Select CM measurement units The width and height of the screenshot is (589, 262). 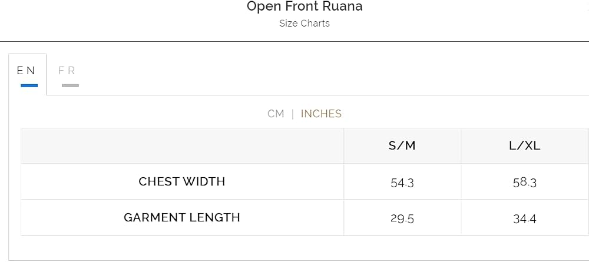click(276, 114)
